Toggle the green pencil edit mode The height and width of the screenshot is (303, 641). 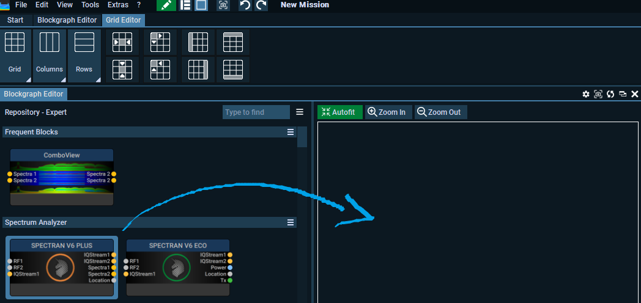tap(166, 5)
